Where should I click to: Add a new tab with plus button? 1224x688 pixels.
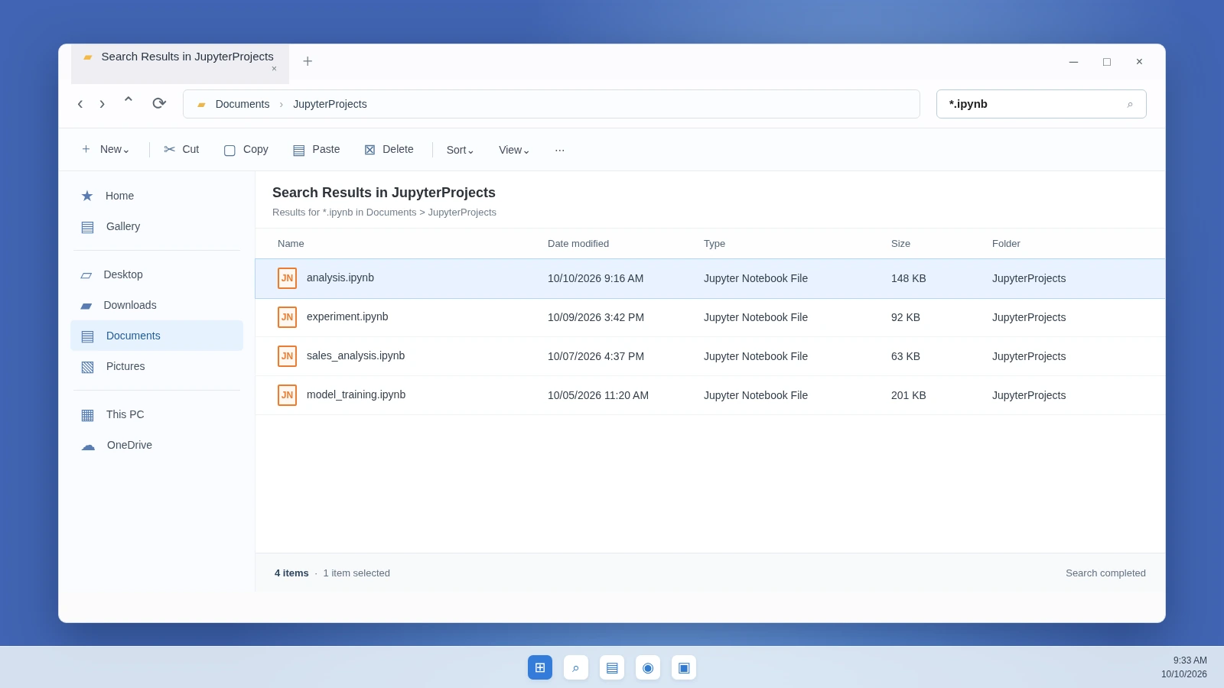pyautogui.click(x=308, y=61)
